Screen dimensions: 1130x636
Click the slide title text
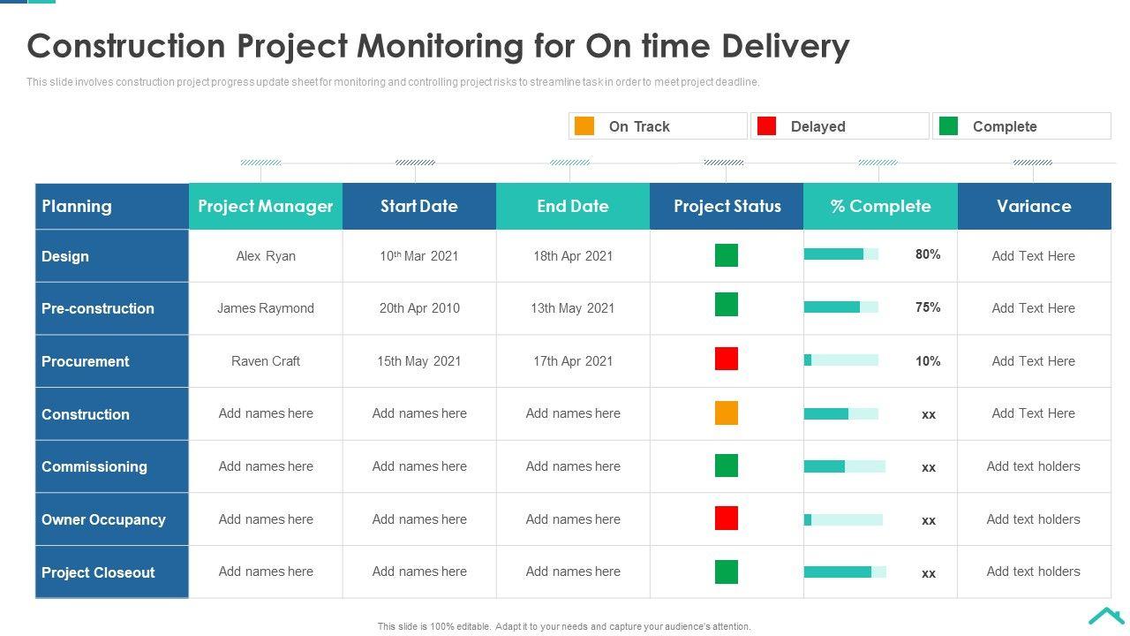click(438, 46)
